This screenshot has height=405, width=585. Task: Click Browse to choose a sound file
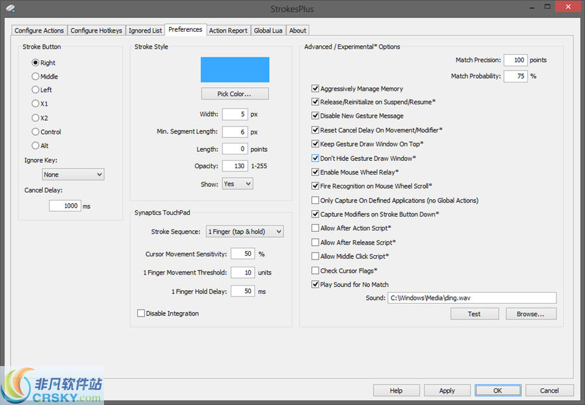530,313
